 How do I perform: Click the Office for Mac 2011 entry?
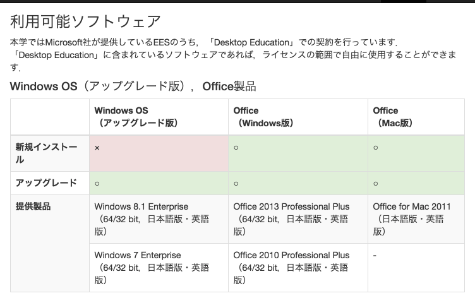[412, 206]
